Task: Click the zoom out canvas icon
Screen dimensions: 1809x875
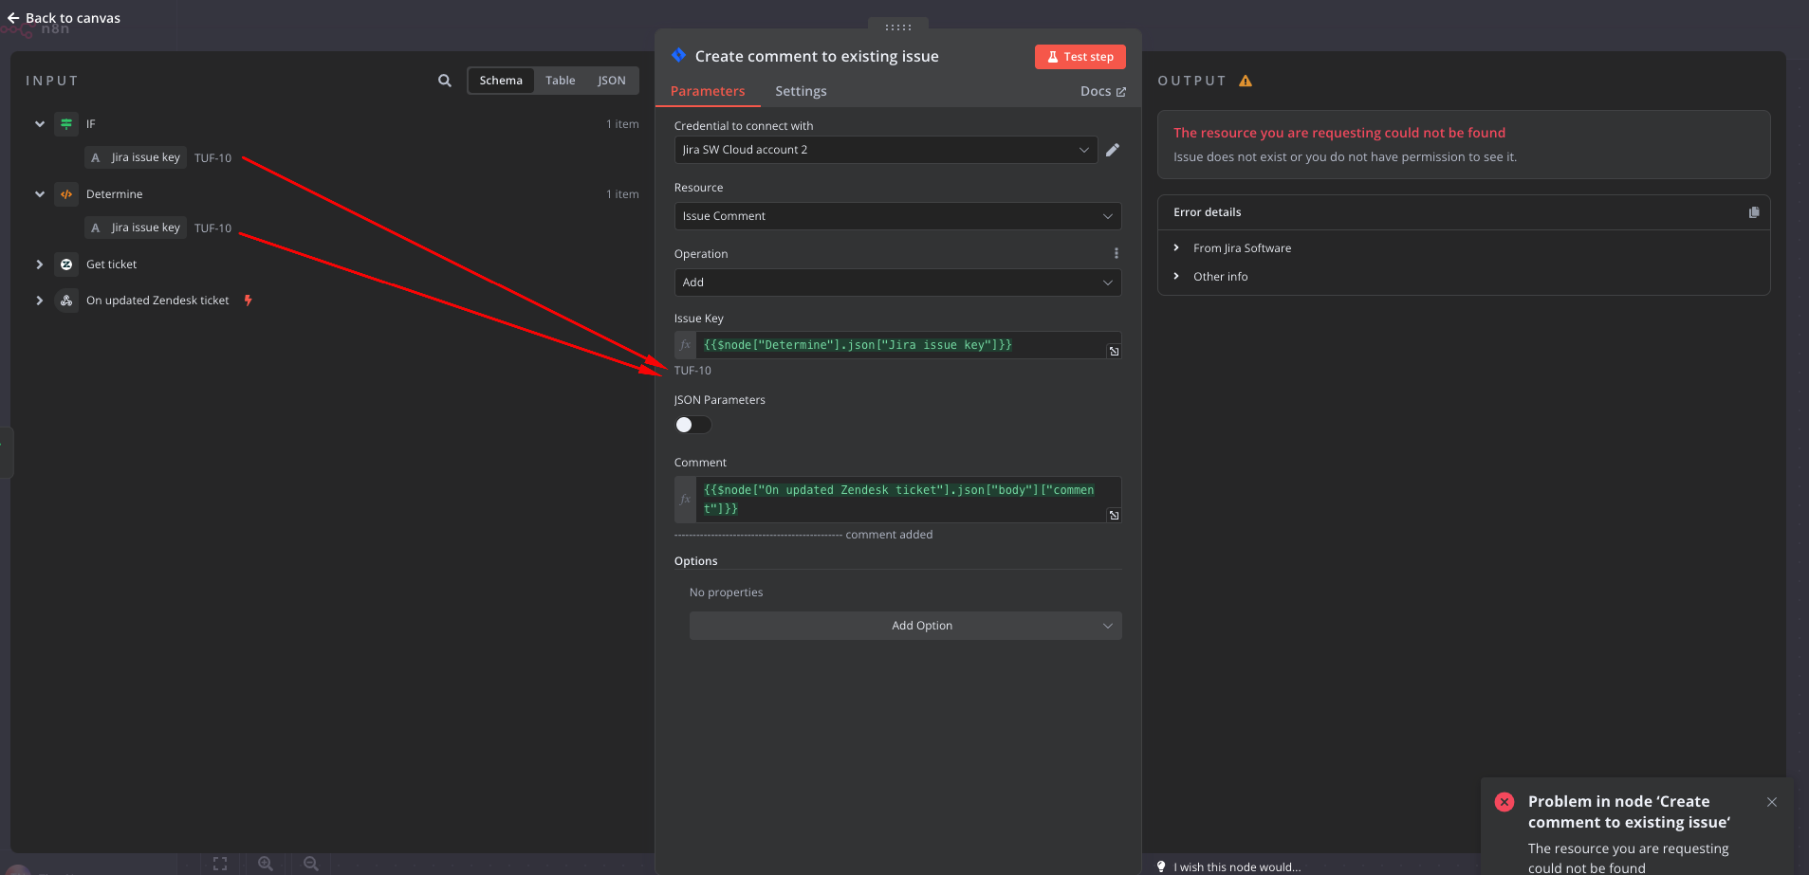Action: coord(311,864)
